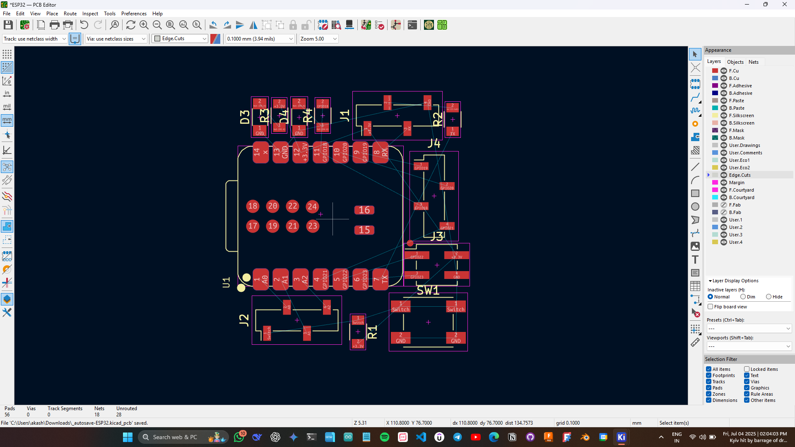Run the Design Rules Checker icon
Screen dimensions: 795x447
pyautogui.click(x=379, y=25)
